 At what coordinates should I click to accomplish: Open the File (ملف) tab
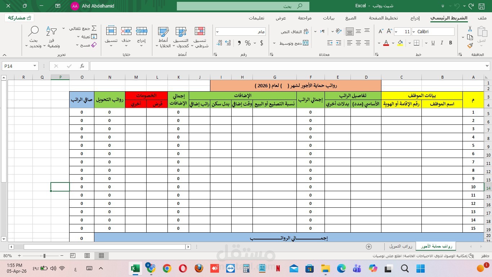(x=482, y=18)
